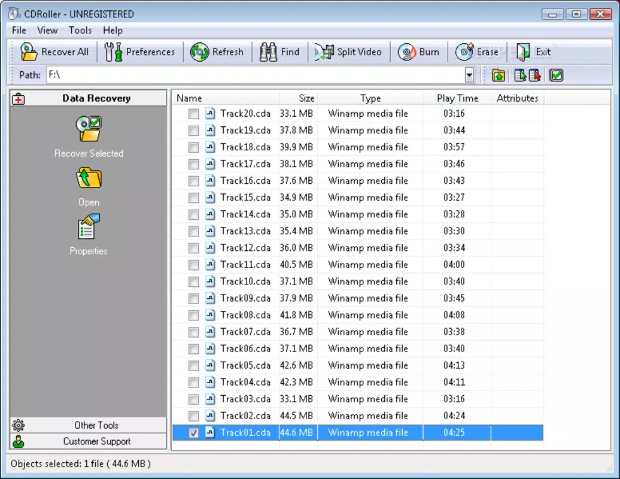620x479 pixels.
Task: Open the Find binoculars tool
Action: point(269,52)
